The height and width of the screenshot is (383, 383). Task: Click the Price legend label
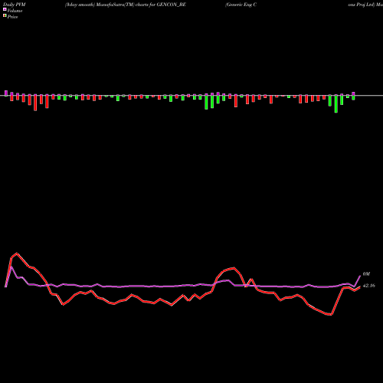point(12,17)
